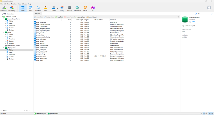Image resolution: width=214 pixels, height=115 pixels.
Task: Open the Tools menu
Action: click(19, 4)
